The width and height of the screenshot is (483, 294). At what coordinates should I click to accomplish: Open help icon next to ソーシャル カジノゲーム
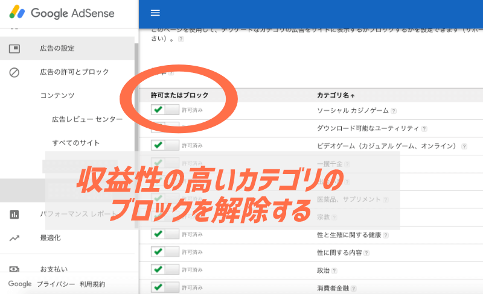tap(394, 111)
